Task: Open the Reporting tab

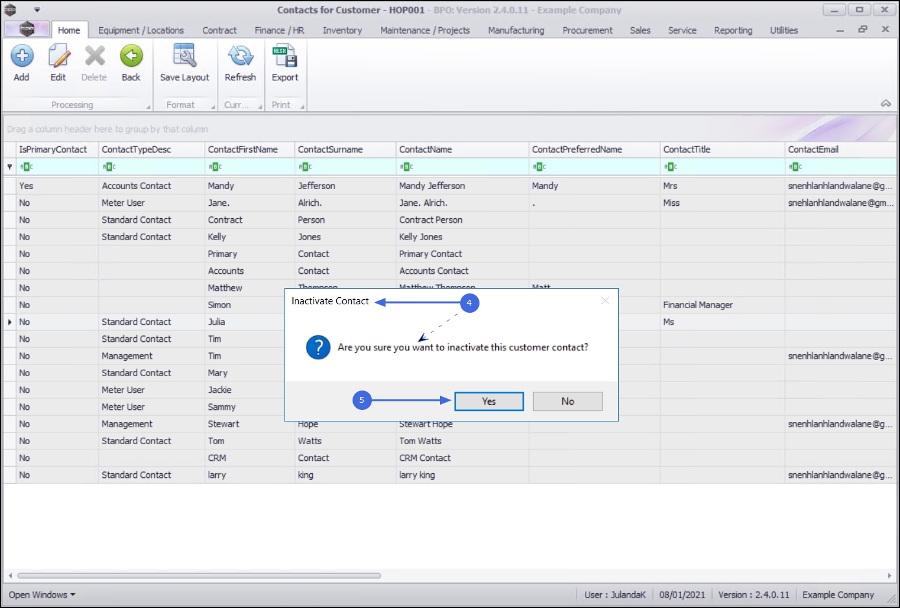Action: coord(733,30)
